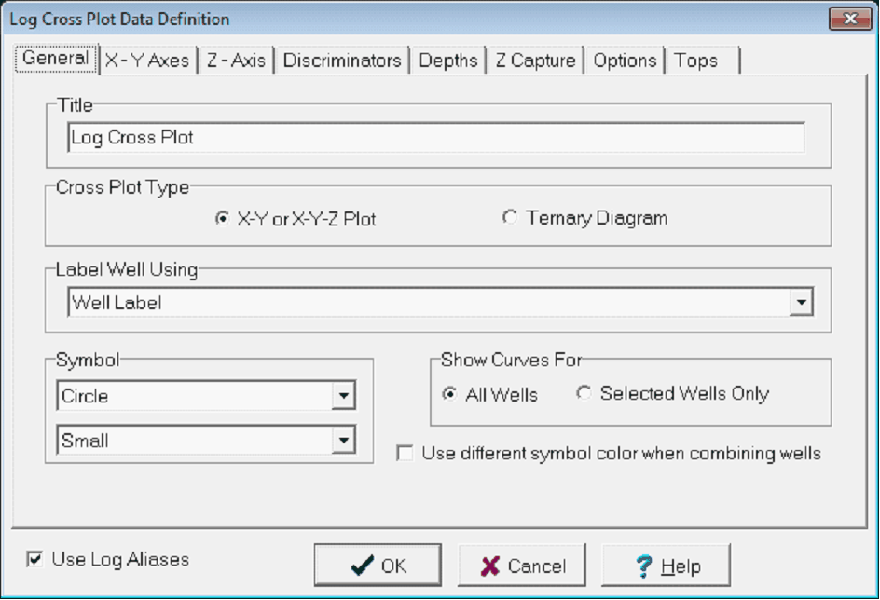
Task: Choose Selected Wells Only option
Action: pos(584,393)
